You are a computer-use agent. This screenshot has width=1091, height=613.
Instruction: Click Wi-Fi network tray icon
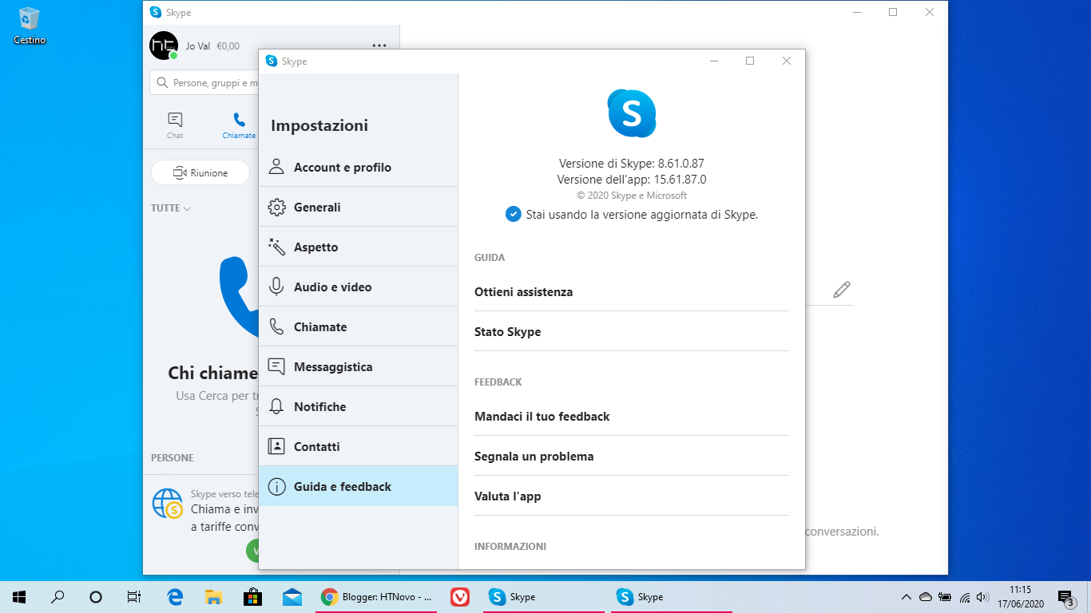click(965, 596)
